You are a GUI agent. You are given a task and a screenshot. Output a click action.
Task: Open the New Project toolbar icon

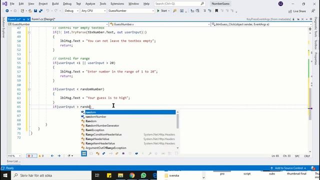coord(22,11)
